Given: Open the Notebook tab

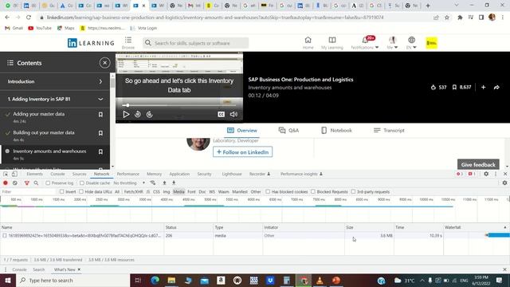Looking at the screenshot, I should point(336,131).
